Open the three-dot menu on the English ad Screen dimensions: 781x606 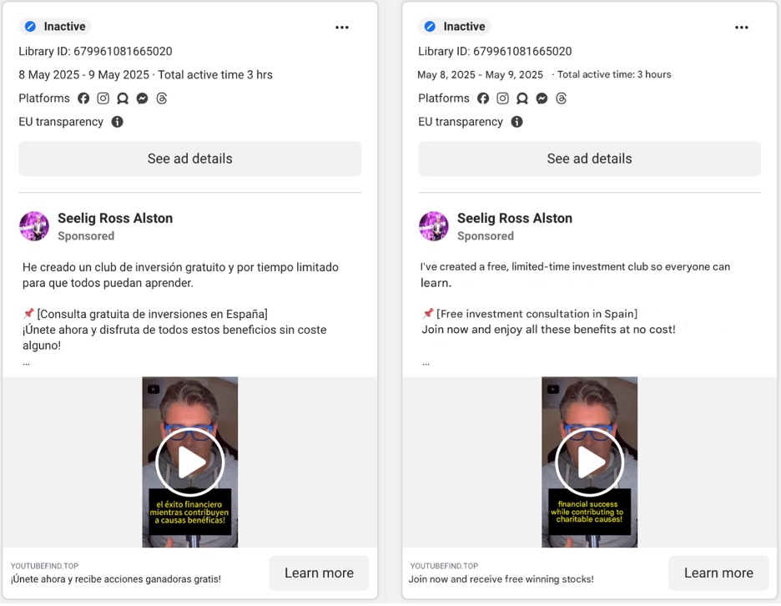click(x=742, y=28)
